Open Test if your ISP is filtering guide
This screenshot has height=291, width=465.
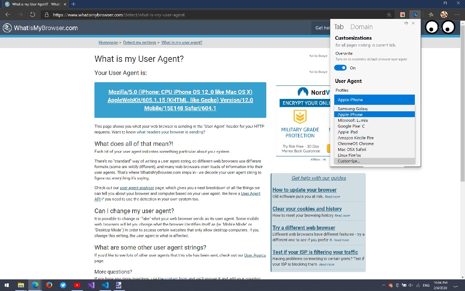point(315,252)
